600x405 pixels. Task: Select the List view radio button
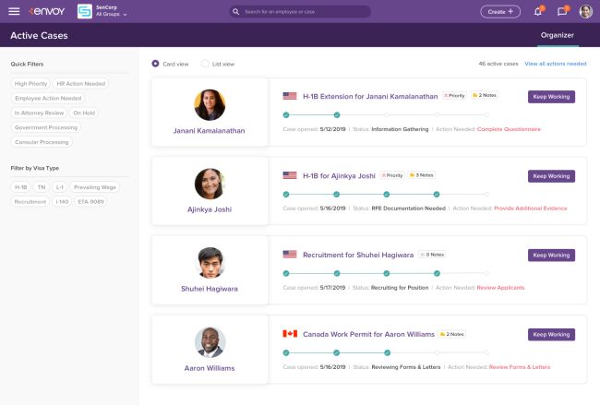coord(205,64)
